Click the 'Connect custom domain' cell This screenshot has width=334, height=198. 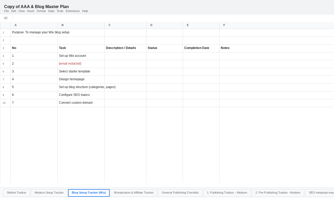(x=81, y=103)
